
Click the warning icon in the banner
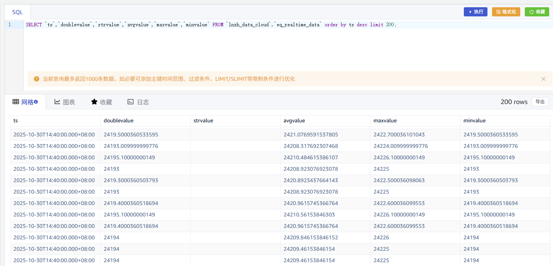37,79
